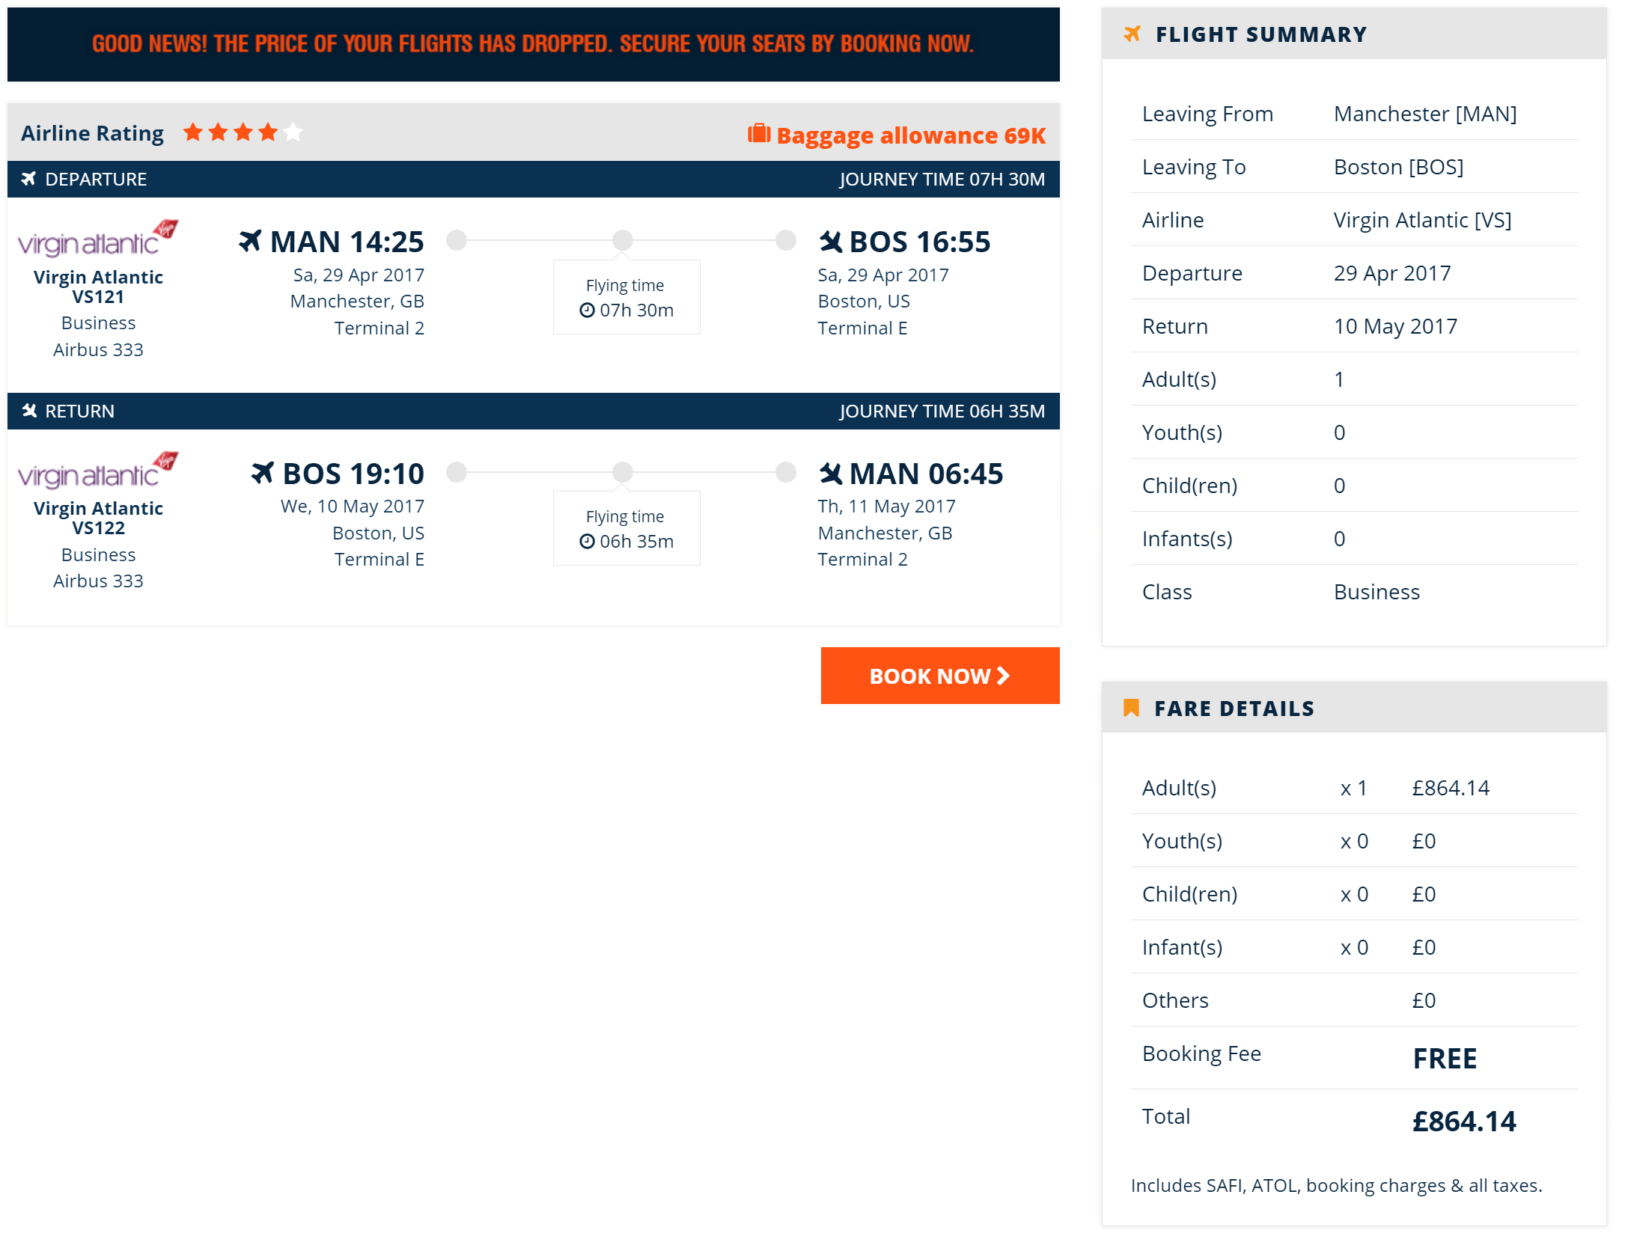1628x1242 pixels.
Task: Click the bold Total £864.14 amount
Action: click(1464, 1122)
